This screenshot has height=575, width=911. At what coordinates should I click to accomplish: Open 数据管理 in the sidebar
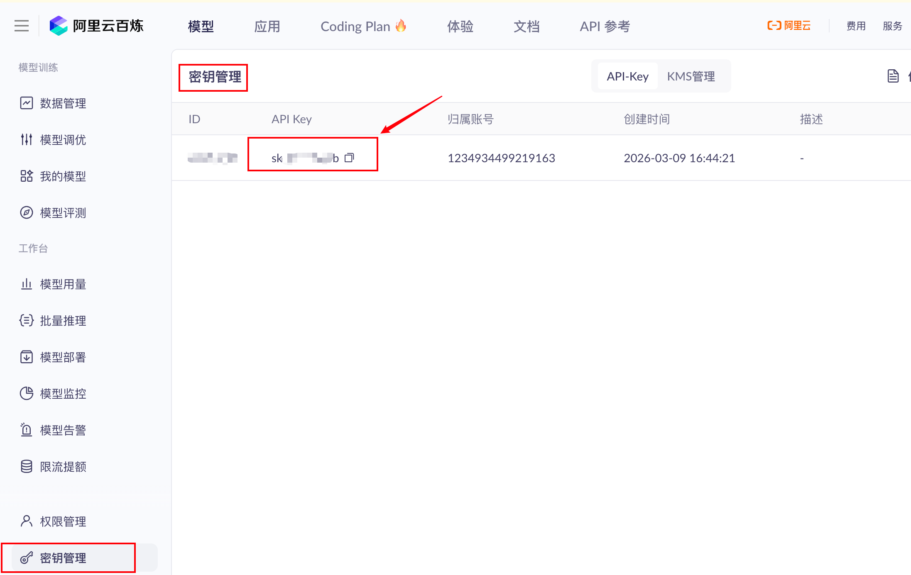click(63, 103)
